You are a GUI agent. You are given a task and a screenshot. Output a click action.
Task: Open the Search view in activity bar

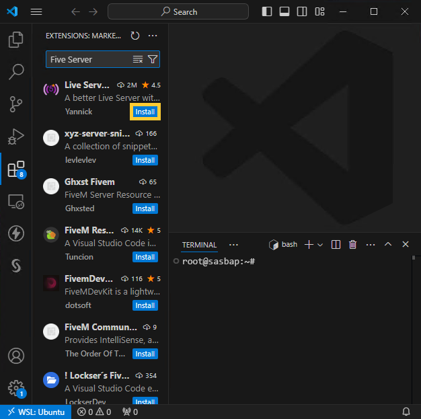(x=16, y=71)
